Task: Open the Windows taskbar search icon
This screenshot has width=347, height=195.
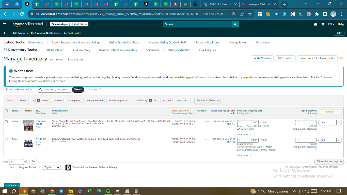Action: [x=14, y=191]
